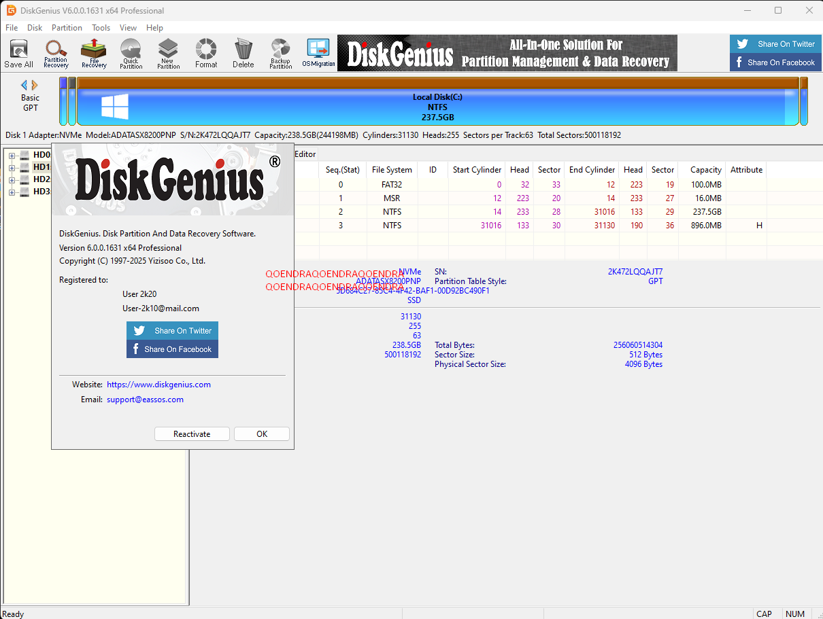The width and height of the screenshot is (823, 619).
Task: Open the Partition Recovery tool
Action: [x=56, y=54]
